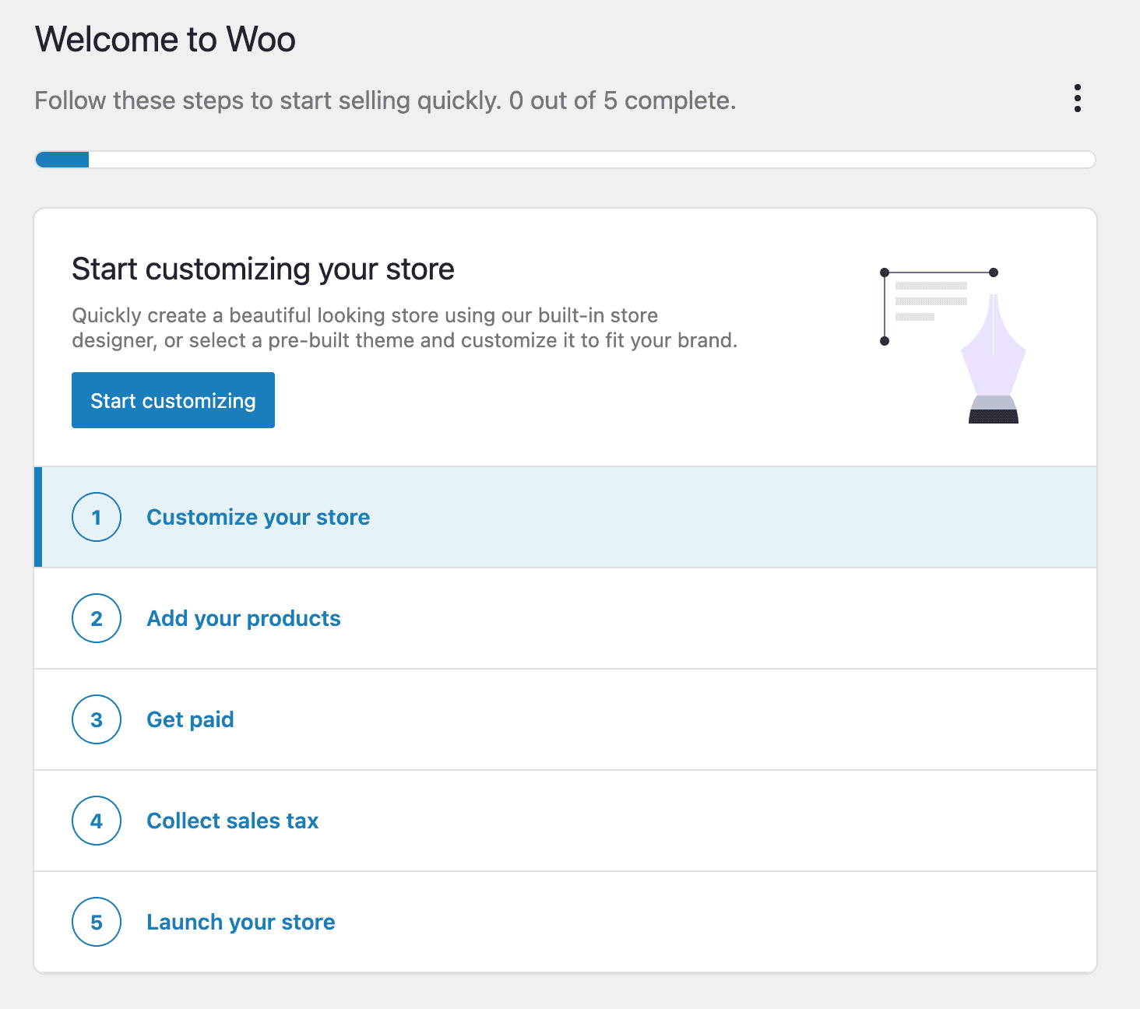Click the Start customizing button
The height and width of the screenshot is (1009, 1140).
tap(173, 400)
